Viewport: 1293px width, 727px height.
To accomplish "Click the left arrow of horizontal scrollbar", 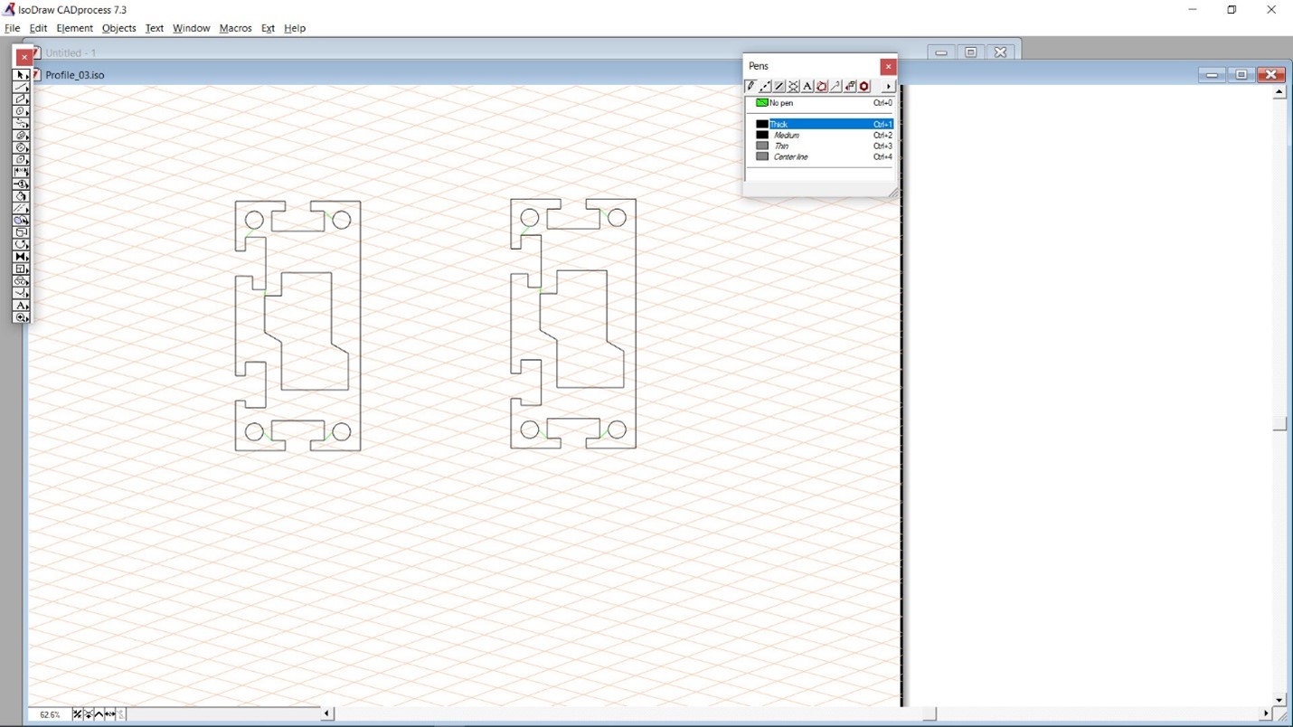I will tap(327, 713).
